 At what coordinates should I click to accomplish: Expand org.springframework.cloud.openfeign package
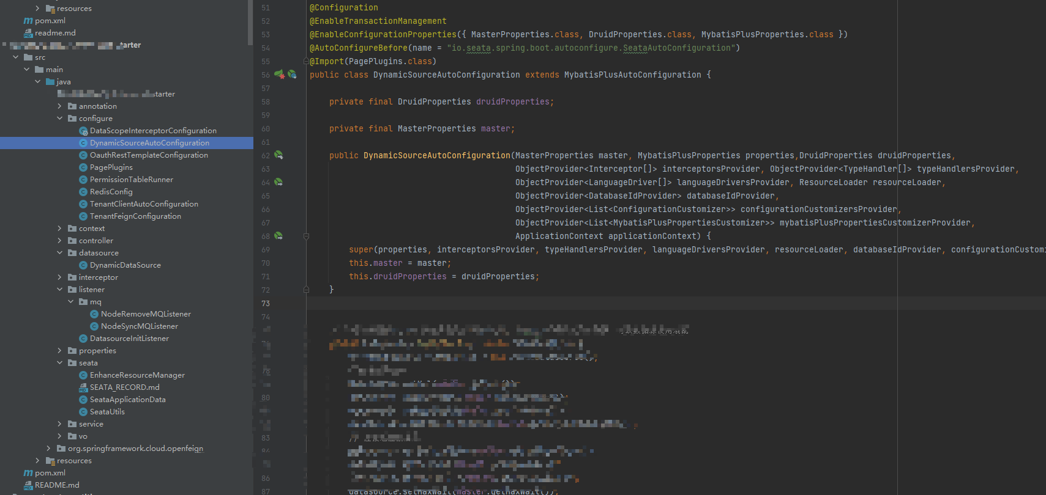click(48, 449)
